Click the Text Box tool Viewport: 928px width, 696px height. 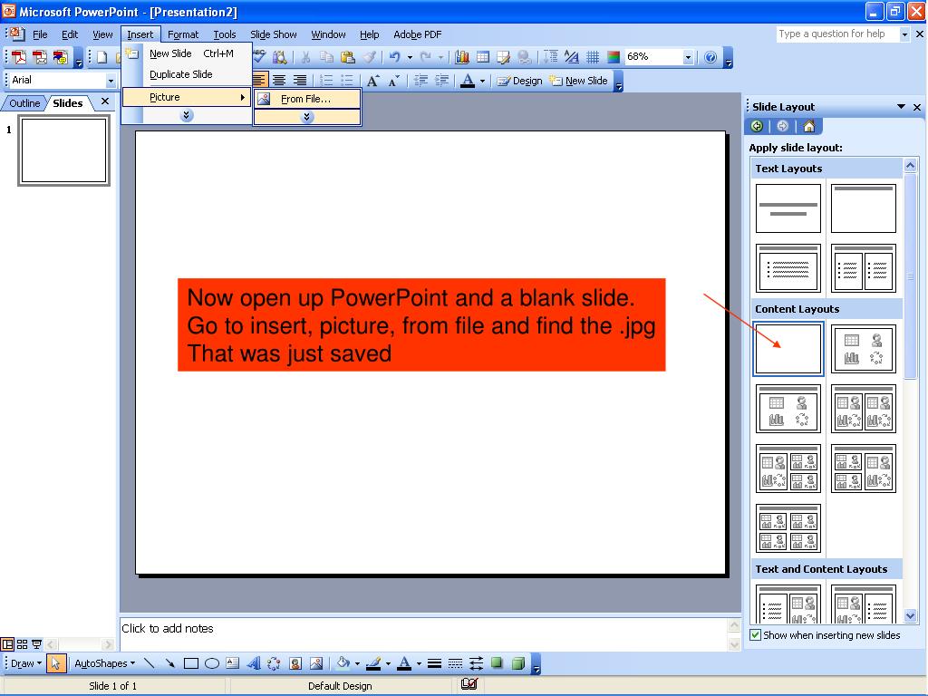pyautogui.click(x=233, y=663)
